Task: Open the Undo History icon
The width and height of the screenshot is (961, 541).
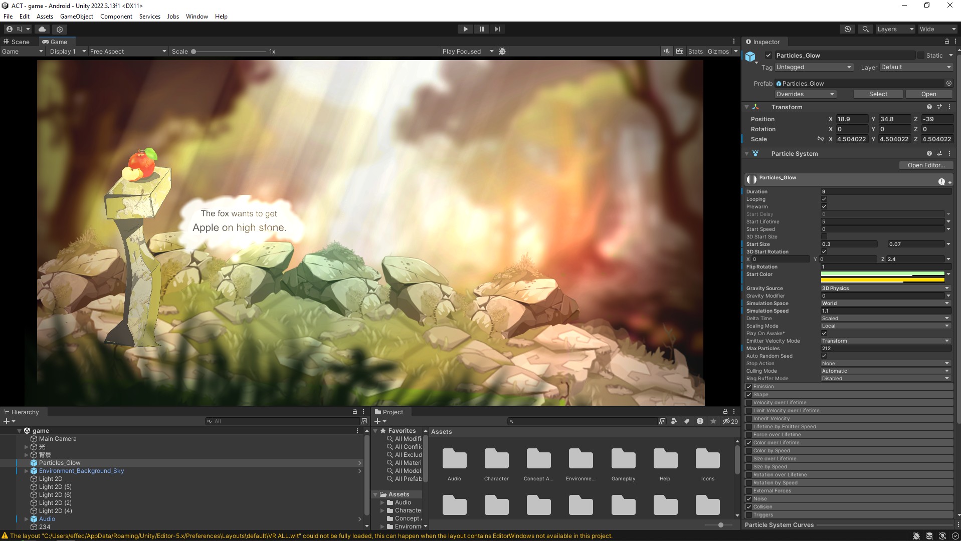Action: 847,29
